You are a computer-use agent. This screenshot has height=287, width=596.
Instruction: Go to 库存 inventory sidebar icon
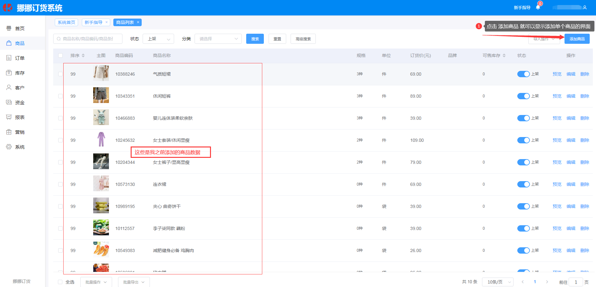9,73
